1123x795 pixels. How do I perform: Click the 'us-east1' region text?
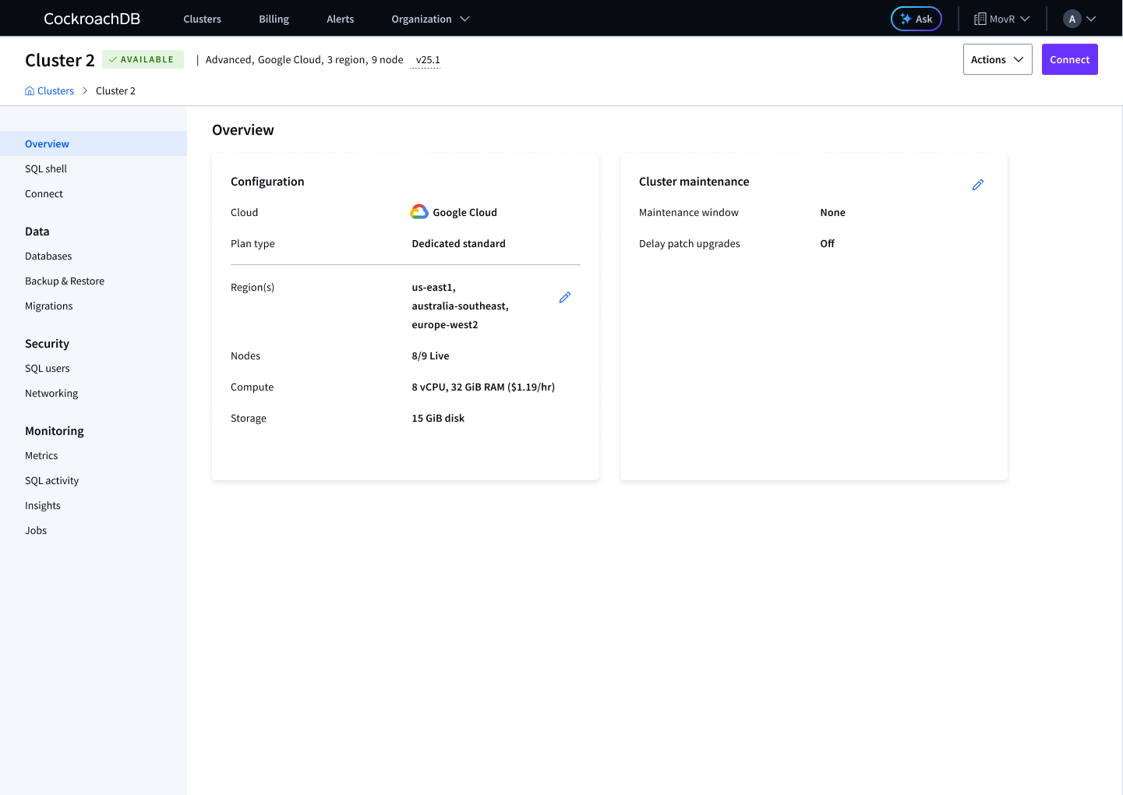(433, 288)
